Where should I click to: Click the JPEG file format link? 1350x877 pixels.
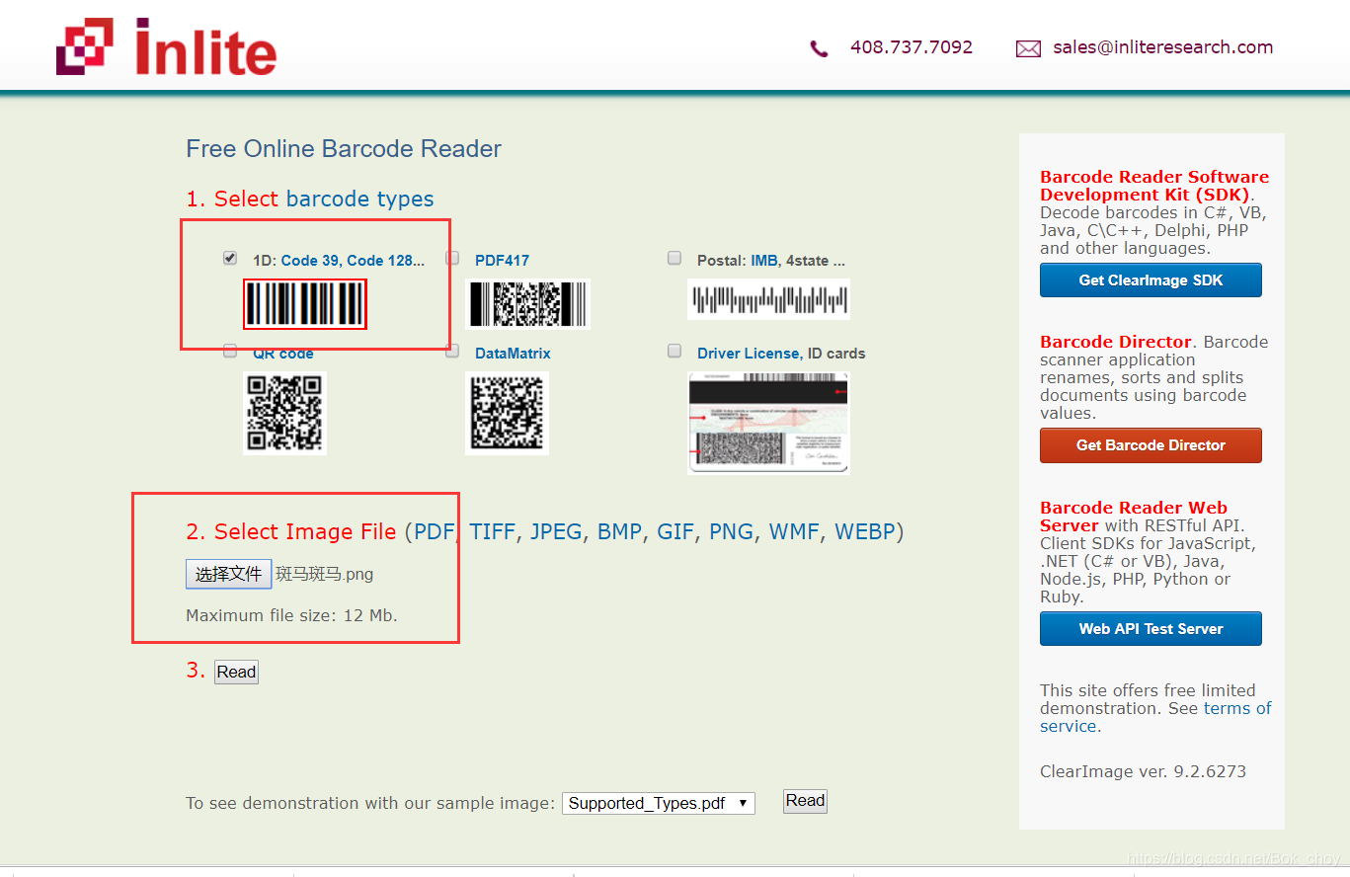tap(556, 531)
